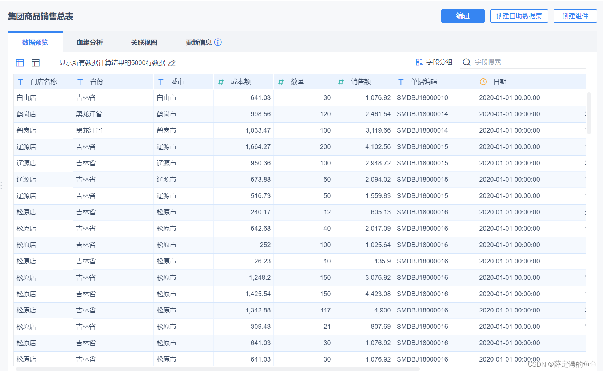The image size is (603, 371).
Task: Click 创建自助数据集 button
Action: pos(519,16)
